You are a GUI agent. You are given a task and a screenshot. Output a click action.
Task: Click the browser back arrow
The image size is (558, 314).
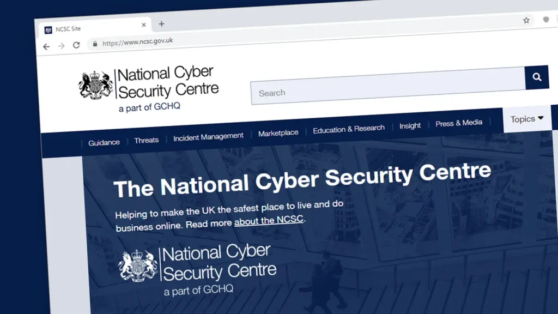click(46, 47)
